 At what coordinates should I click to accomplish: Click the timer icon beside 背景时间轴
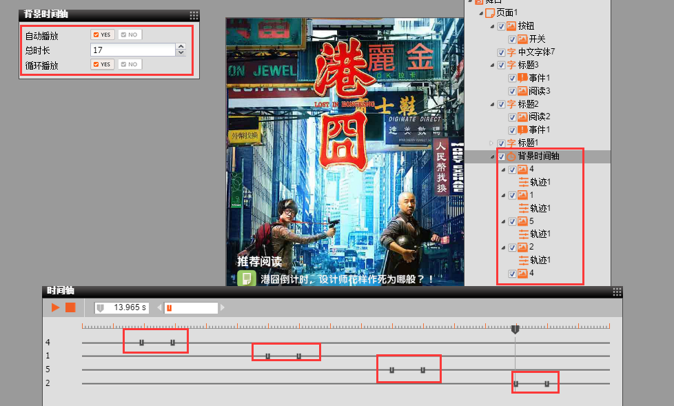(x=511, y=156)
